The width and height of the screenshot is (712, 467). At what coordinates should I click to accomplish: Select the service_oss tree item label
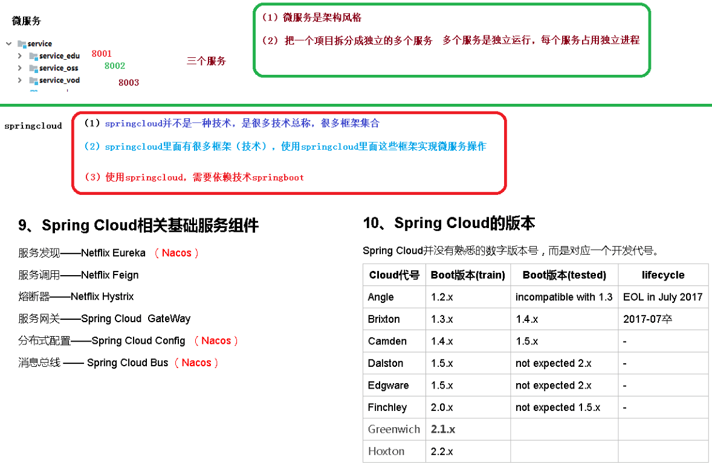tap(59, 68)
